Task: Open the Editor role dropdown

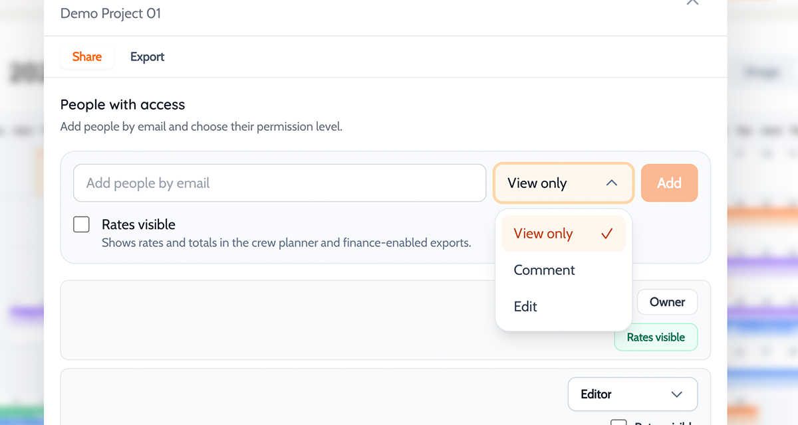Action: [x=632, y=394]
